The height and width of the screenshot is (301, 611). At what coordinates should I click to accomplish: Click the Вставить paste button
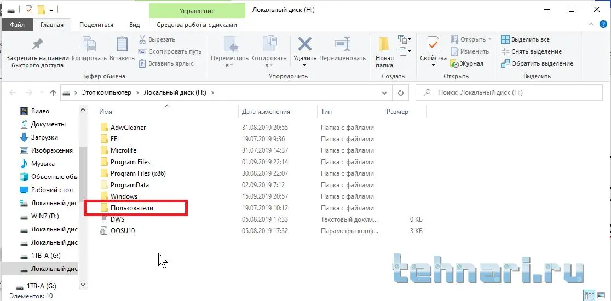pos(122,49)
